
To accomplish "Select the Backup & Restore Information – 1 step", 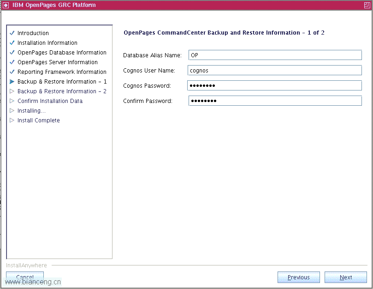I will pyautogui.click(x=62, y=82).
